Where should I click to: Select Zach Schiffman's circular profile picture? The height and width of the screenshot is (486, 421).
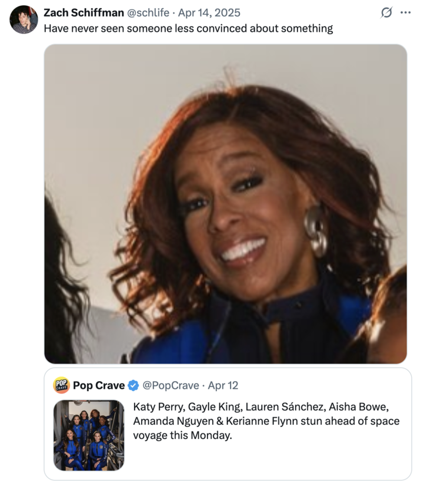click(x=24, y=18)
